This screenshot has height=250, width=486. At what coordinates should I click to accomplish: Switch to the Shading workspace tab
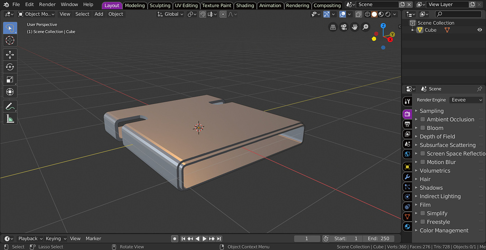click(245, 6)
